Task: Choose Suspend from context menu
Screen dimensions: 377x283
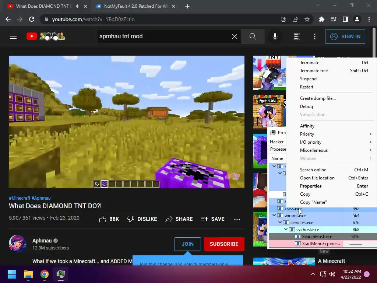Action: (x=331, y=79)
